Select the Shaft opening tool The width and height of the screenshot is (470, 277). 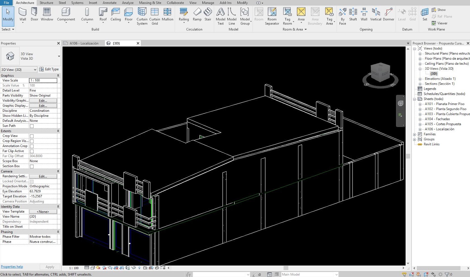pos(353,15)
